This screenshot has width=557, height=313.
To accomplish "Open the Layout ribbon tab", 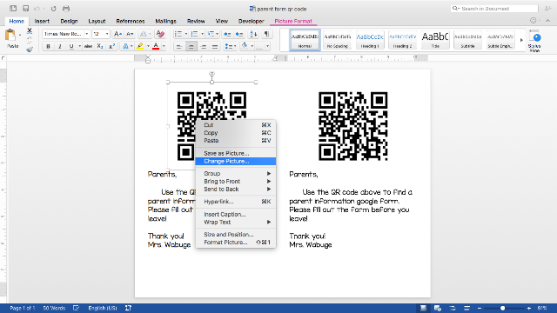I will click(97, 21).
